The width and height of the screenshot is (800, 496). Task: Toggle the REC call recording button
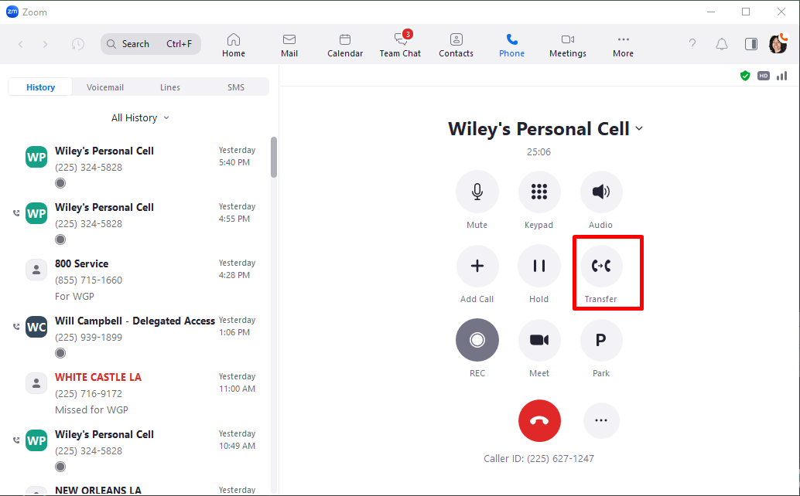point(477,340)
